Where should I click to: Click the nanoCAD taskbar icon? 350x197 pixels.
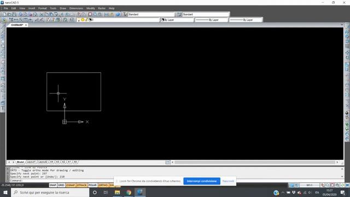[x=140, y=192]
